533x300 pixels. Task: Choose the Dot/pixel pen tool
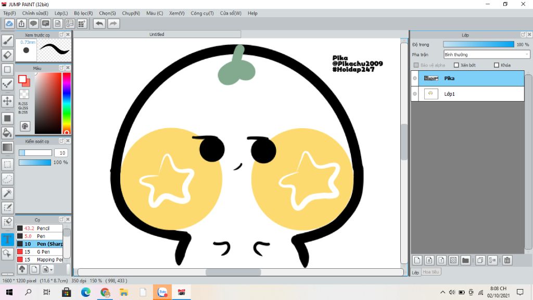coord(7,84)
